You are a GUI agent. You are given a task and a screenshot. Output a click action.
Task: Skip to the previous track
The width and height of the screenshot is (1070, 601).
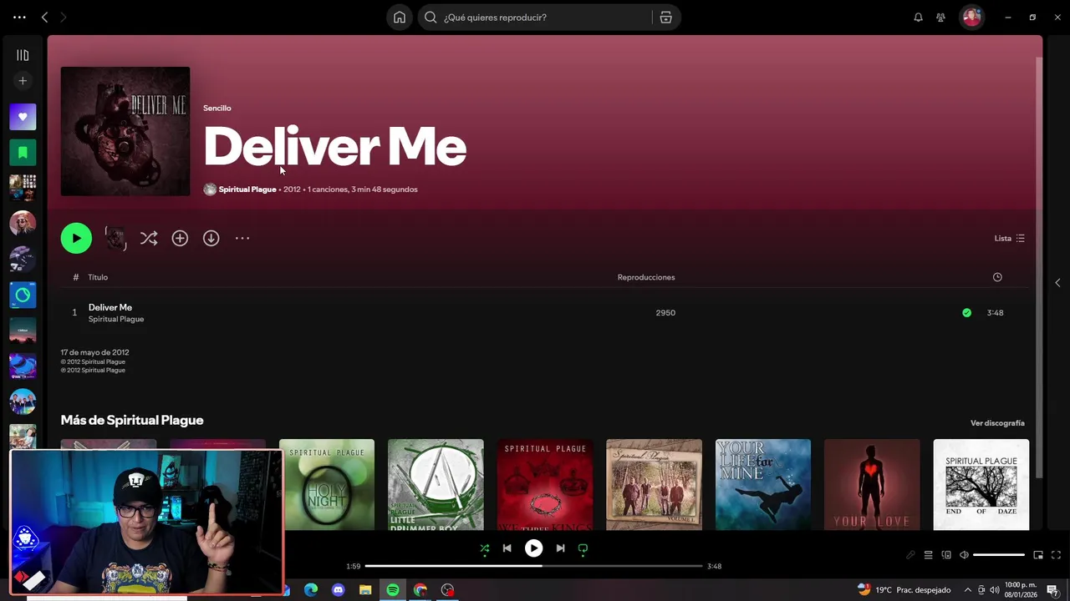[x=507, y=548]
